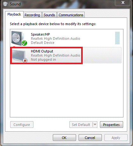Click the Set Default button
The height and width of the screenshot is (146, 133).
pos(81,125)
